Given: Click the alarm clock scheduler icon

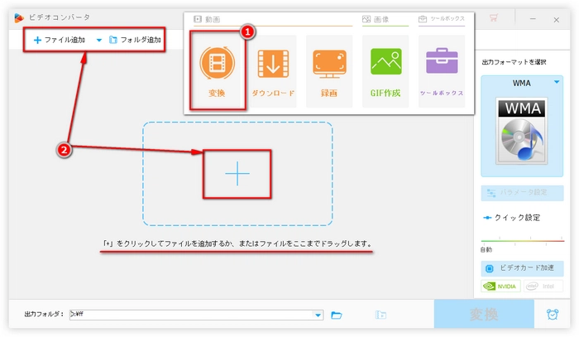Looking at the screenshot, I should click(552, 315).
